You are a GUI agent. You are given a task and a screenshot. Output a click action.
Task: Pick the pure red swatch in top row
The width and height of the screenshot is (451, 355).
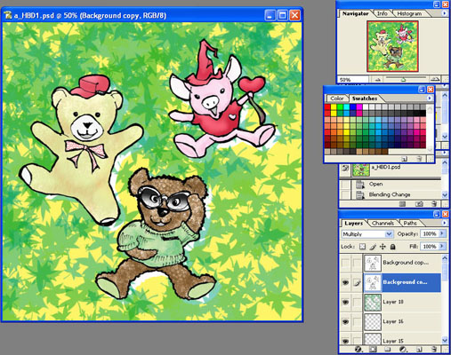click(327, 107)
